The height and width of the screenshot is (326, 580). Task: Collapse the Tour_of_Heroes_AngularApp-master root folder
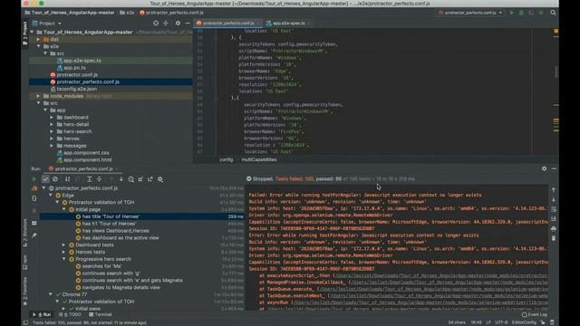pyautogui.click(x=33, y=33)
